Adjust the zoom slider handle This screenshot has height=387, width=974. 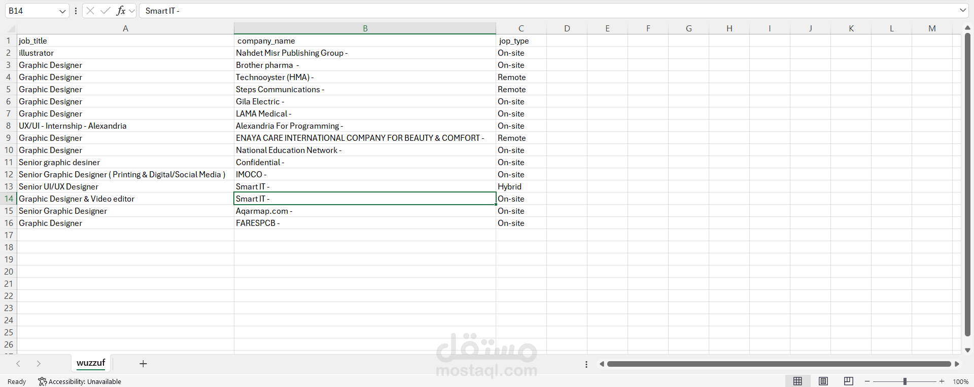tap(905, 381)
